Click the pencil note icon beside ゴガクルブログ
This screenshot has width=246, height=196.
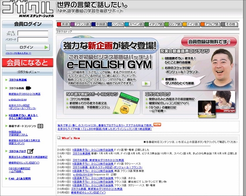pyautogui.click(x=31, y=151)
